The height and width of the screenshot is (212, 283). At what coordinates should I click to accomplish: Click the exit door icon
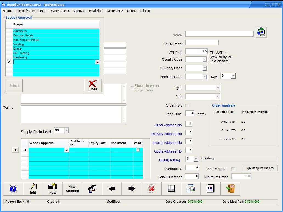pyautogui.click(x=230, y=189)
